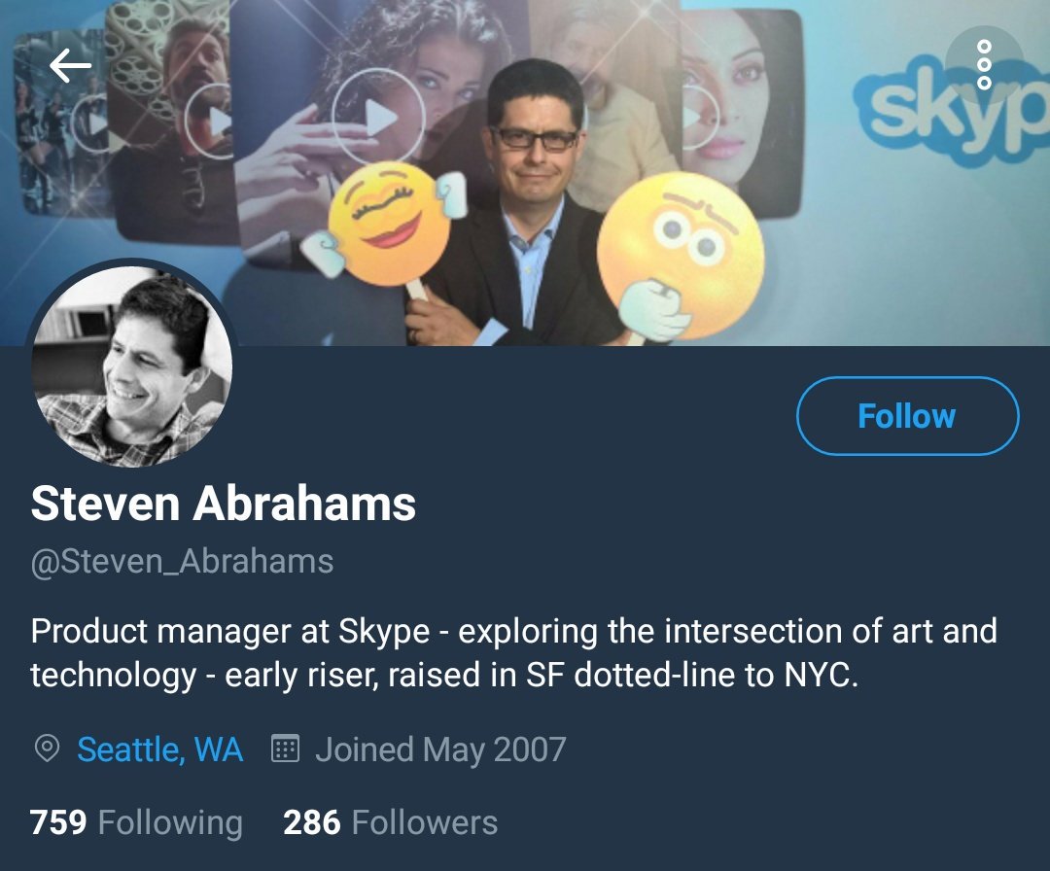
Task: Follow Steven Abrahams
Action: pyautogui.click(x=907, y=416)
